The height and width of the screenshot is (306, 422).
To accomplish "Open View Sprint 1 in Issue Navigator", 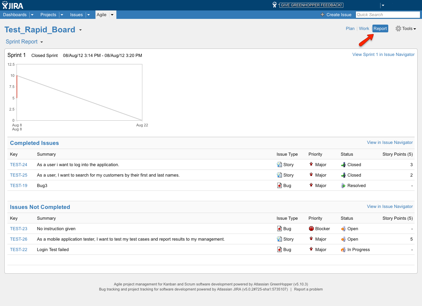I will (384, 55).
